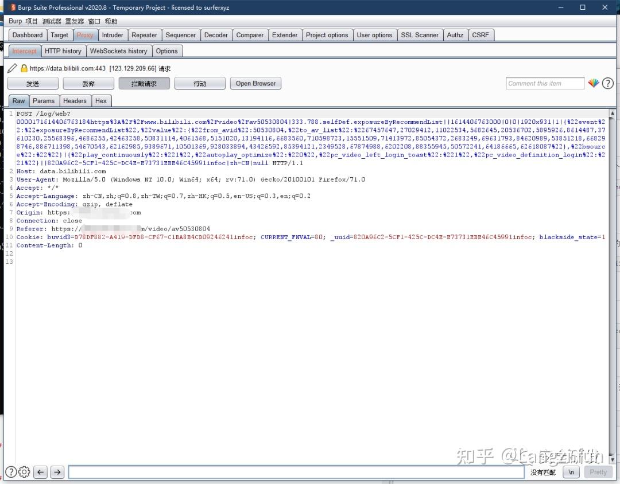Open the 帮助 menu
620x484 pixels.
pyautogui.click(x=111, y=21)
